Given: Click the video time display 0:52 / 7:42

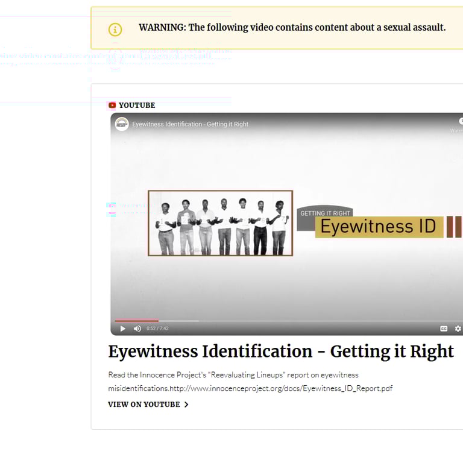Looking at the screenshot, I should [x=157, y=329].
